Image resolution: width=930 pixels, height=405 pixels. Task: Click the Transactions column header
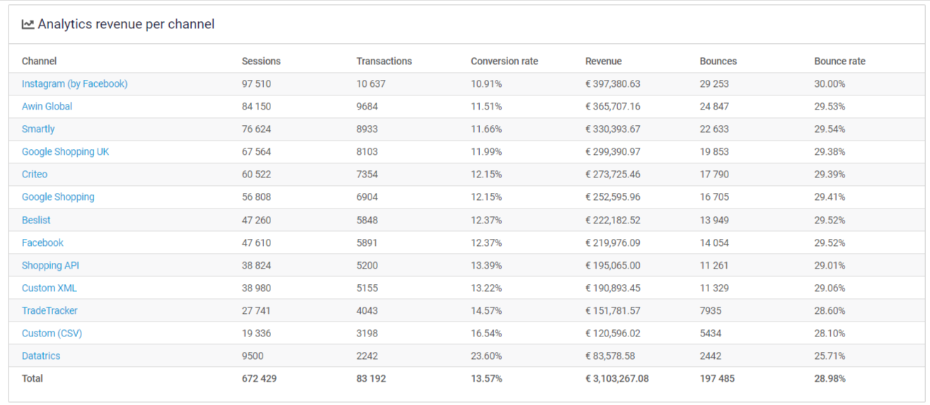coord(384,61)
